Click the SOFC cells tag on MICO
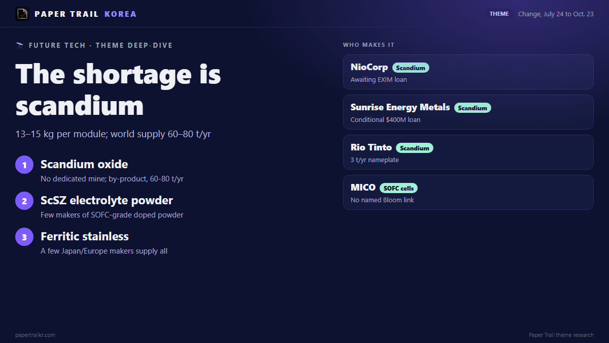Screen dimensions: 609x343 [398, 188]
